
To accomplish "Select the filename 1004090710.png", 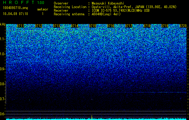I will (x=15, y=8).
